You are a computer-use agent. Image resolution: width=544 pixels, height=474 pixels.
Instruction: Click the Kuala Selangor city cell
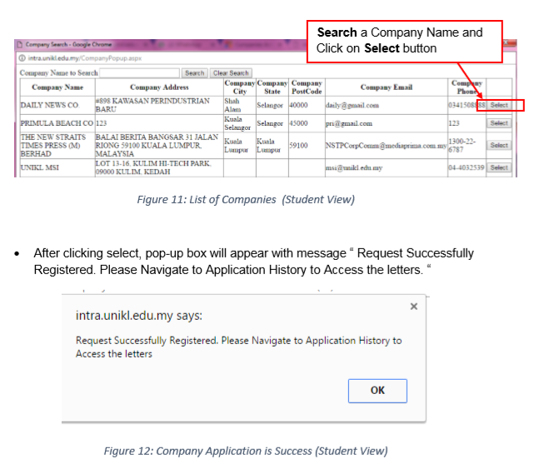tap(240, 123)
